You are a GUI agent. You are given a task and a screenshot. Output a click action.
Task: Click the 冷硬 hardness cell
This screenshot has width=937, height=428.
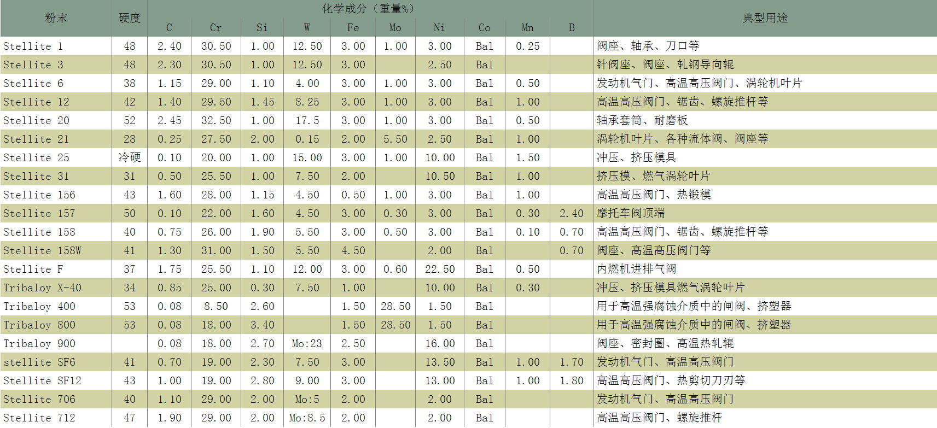click(130, 158)
